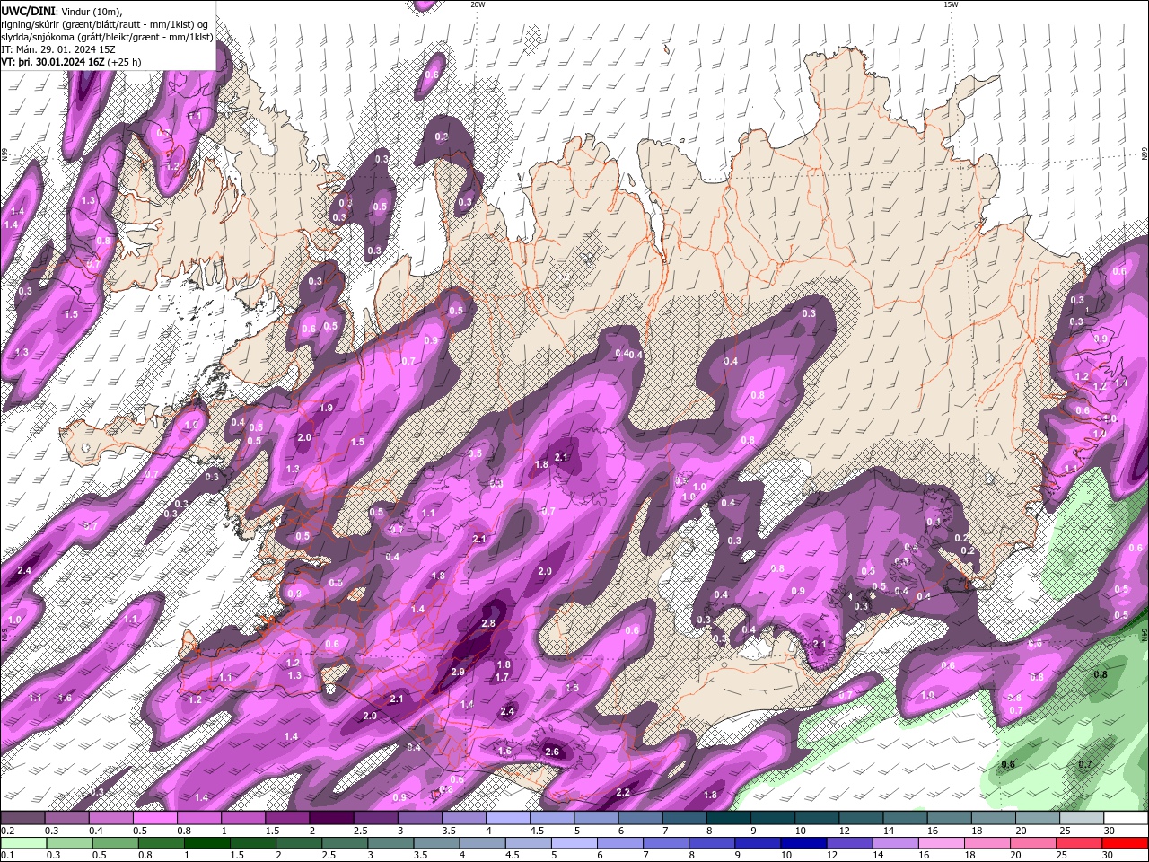Screen dimensions: 1149x862
Task: Click the 'slydda/snjókoma (grátt/bleikt/grænt' header line
Action: (x=107, y=37)
